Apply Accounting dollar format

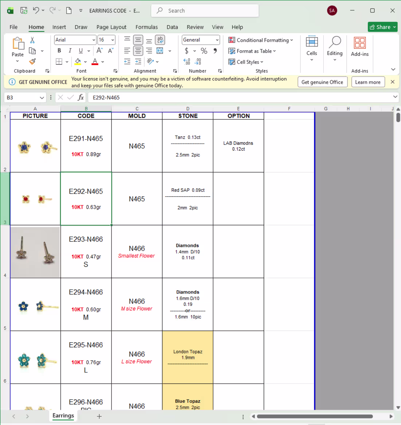(186, 51)
